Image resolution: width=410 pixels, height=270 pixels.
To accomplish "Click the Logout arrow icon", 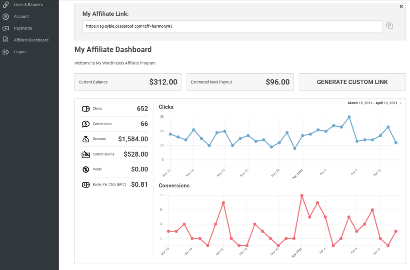I will tap(6, 52).
